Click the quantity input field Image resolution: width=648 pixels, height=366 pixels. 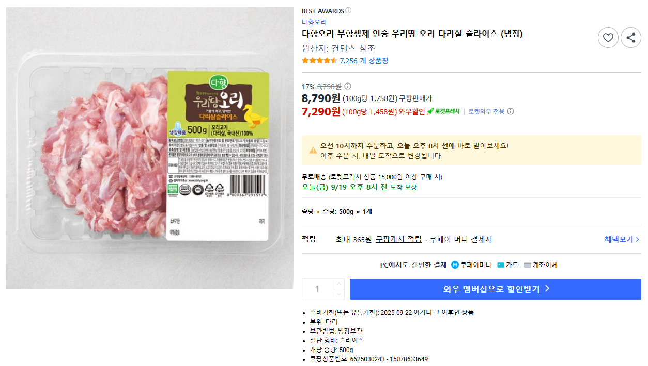pos(317,289)
